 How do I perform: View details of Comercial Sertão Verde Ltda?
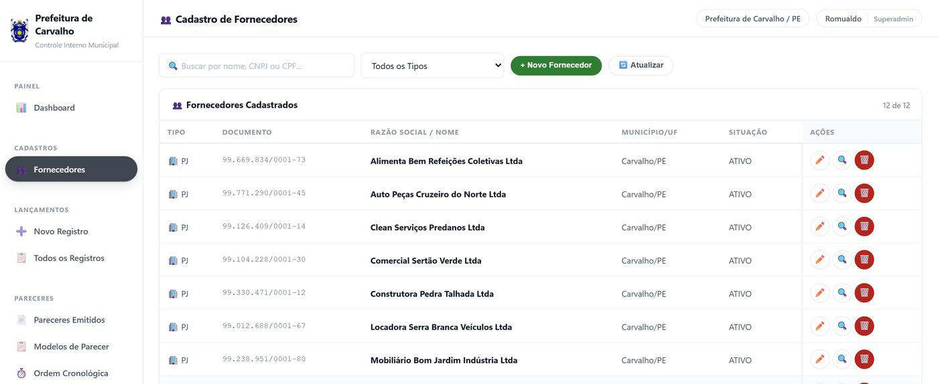(x=842, y=260)
